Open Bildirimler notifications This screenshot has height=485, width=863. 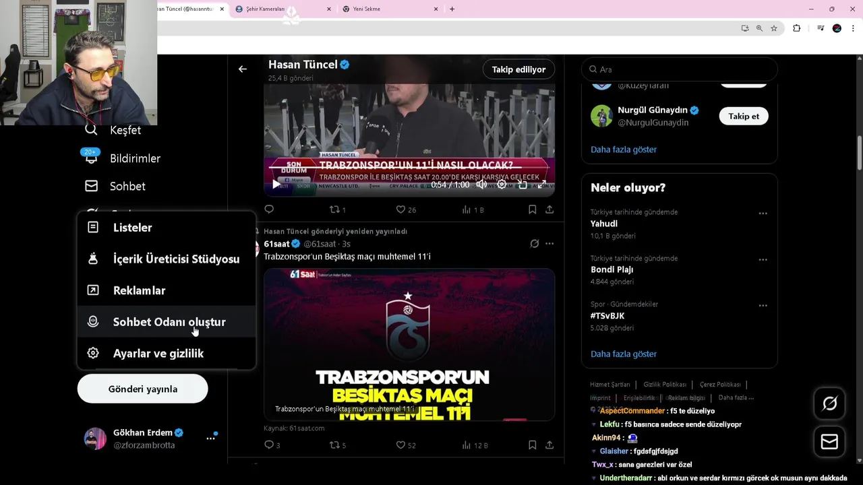coord(122,158)
